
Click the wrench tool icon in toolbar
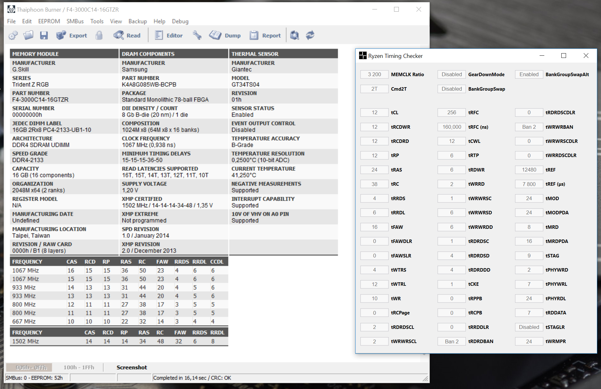click(x=197, y=35)
